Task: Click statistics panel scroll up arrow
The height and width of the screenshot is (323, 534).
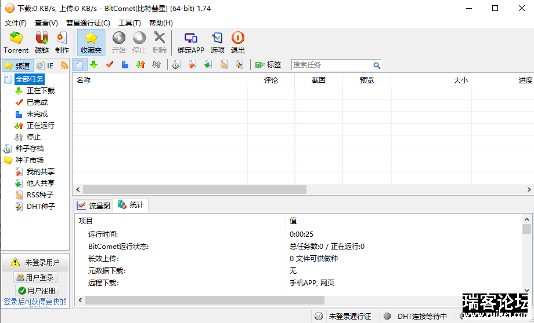Action: click(526, 219)
